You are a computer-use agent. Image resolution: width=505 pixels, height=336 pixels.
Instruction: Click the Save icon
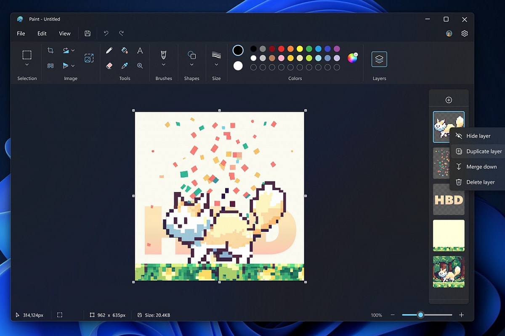pyautogui.click(x=88, y=33)
